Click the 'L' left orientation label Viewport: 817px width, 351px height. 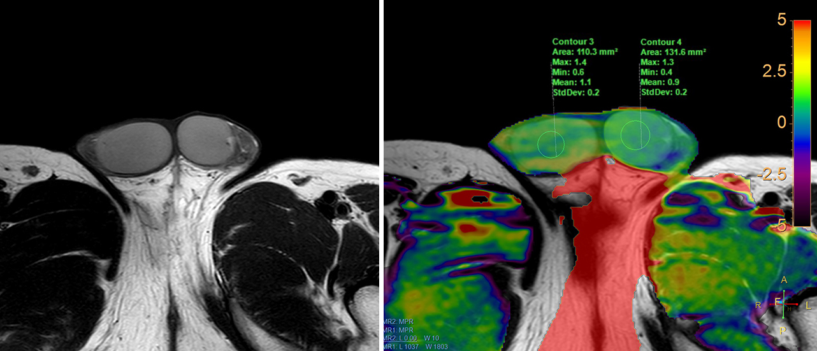[809, 305]
